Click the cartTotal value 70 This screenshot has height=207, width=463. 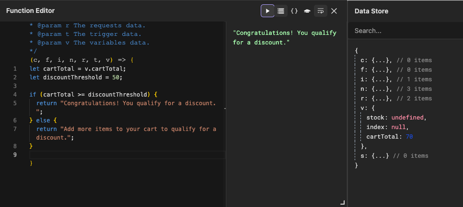tap(409, 137)
